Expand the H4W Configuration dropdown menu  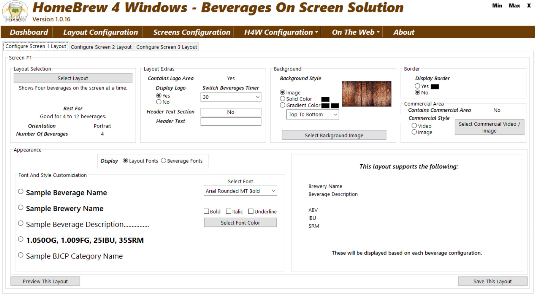(x=281, y=32)
